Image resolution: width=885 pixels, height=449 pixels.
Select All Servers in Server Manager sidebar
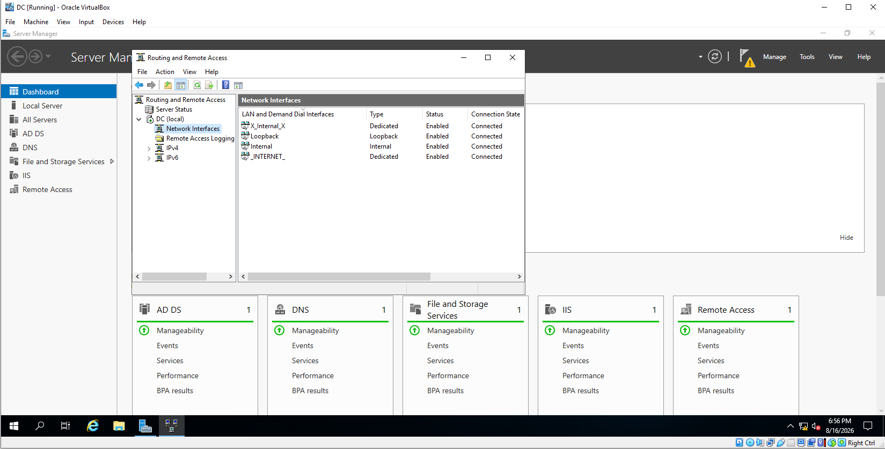coord(40,120)
